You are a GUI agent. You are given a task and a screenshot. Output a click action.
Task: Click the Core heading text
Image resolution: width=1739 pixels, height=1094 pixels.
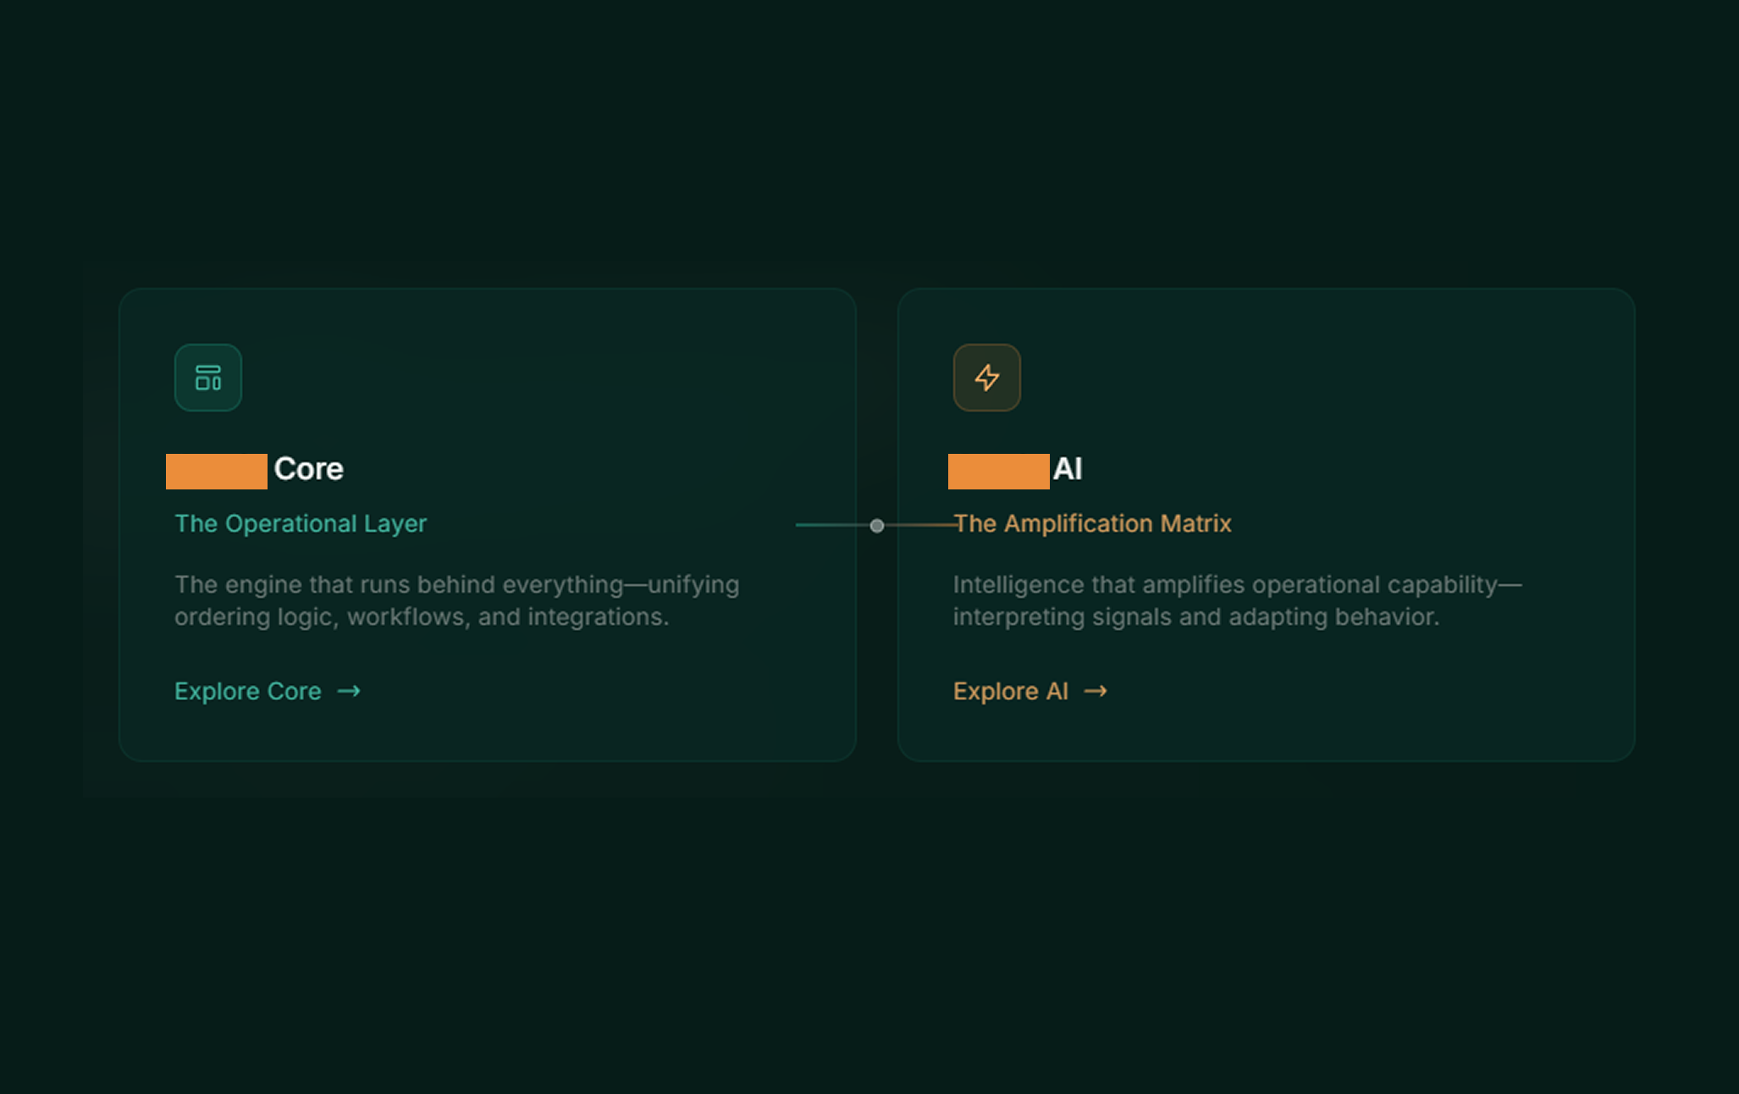pyautogui.click(x=308, y=469)
